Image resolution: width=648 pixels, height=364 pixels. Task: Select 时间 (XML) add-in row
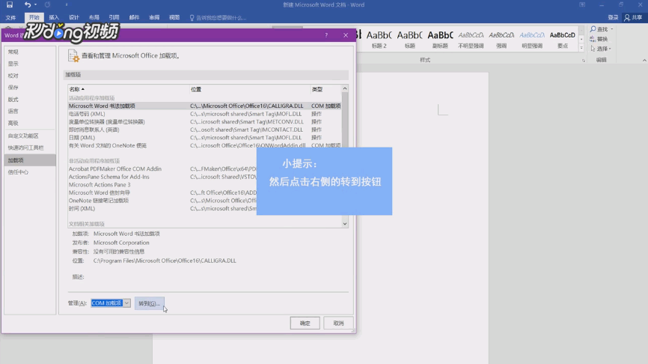click(x=162, y=208)
